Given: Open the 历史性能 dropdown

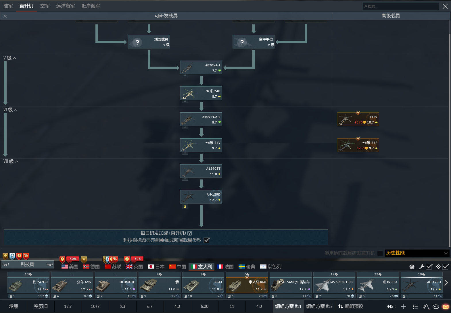Looking at the screenshot, I should click(417, 253).
